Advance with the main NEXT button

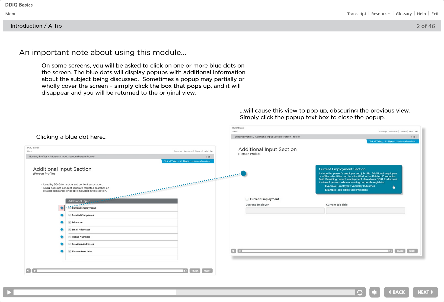(x=425, y=292)
